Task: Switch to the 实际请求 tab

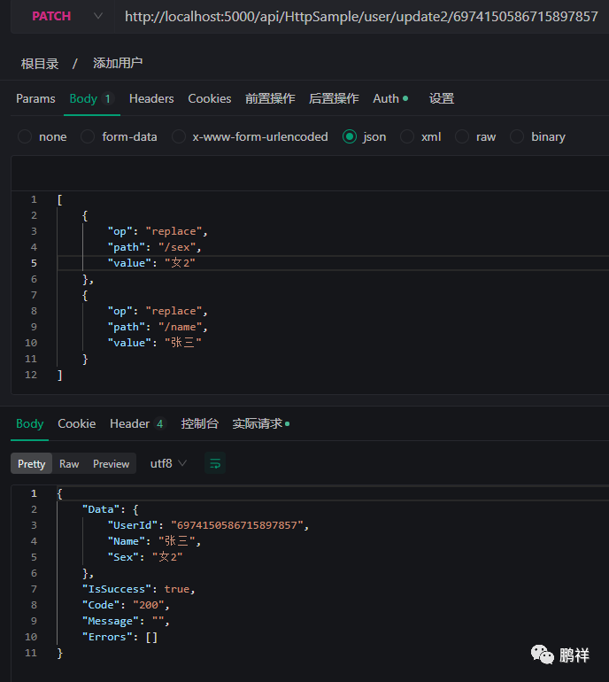Action: (x=261, y=423)
